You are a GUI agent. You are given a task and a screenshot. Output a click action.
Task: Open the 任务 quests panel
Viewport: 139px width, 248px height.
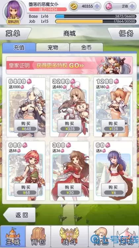[x=124, y=33]
